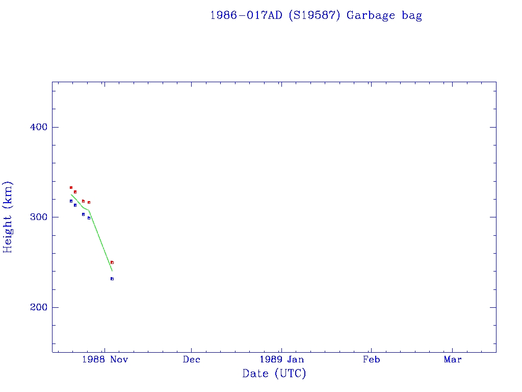Image resolution: width=522 pixels, height=392 pixels.
Task: Click the steep descending green line segment
Action: 101,241
